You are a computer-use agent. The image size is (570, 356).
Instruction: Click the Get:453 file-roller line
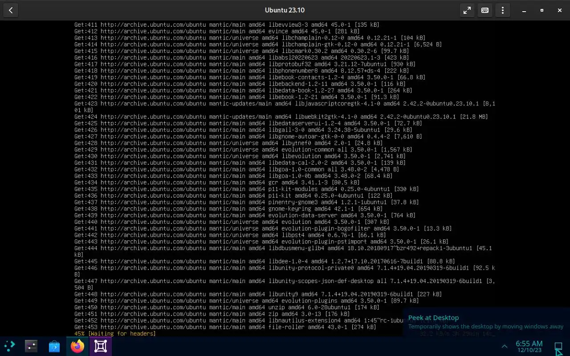point(225,327)
